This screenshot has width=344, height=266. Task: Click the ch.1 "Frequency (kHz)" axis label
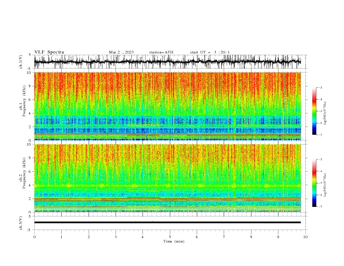click(24, 101)
